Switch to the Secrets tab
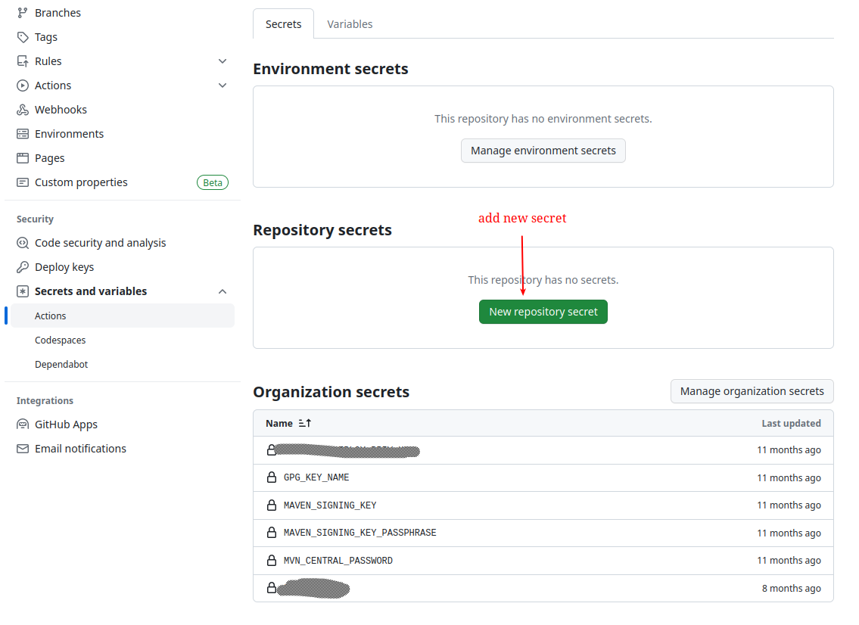The width and height of the screenshot is (859, 625). click(x=283, y=24)
